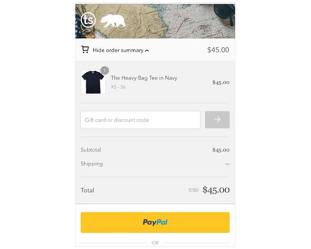Viewport: 311px width, 249px height.
Task: Click the quantity badge on the tee image
Action: pyautogui.click(x=104, y=71)
